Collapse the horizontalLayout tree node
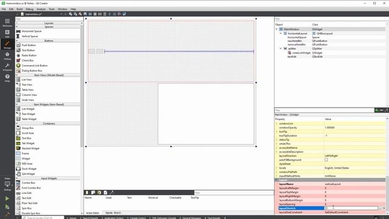Viewport: 389px width, 219px height. tap(281, 33)
